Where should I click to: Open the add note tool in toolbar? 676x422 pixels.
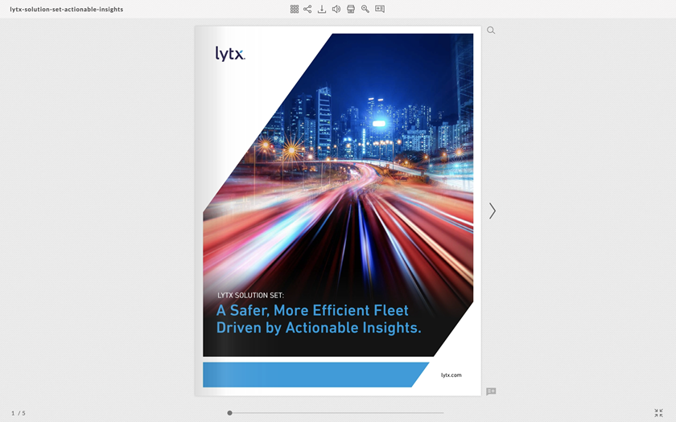click(x=380, y=9)
